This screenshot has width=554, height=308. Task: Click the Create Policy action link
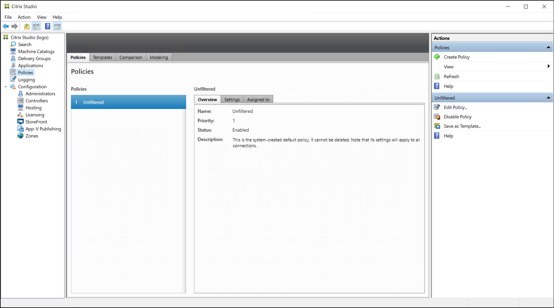pos(457,57)
